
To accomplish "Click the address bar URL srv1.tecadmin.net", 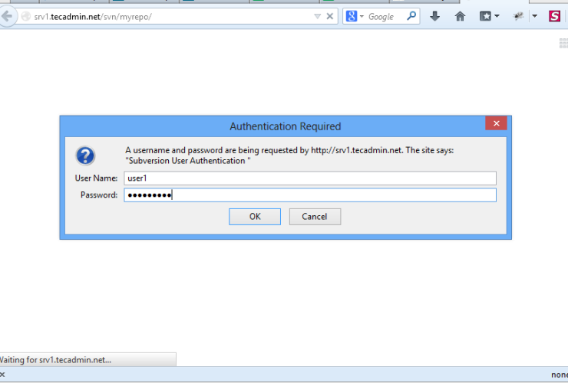I will click(x=92, y=16).
